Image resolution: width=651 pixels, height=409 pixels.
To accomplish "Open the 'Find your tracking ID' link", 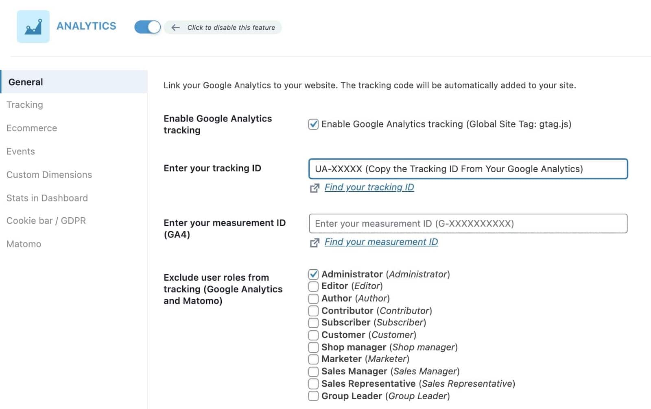I will pyautogui.click(x=369, y=187).
